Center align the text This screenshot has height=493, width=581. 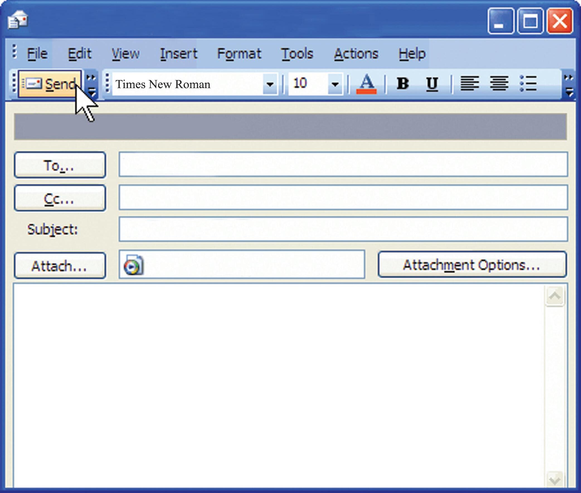pyautogui.click(x=499, y=83)
